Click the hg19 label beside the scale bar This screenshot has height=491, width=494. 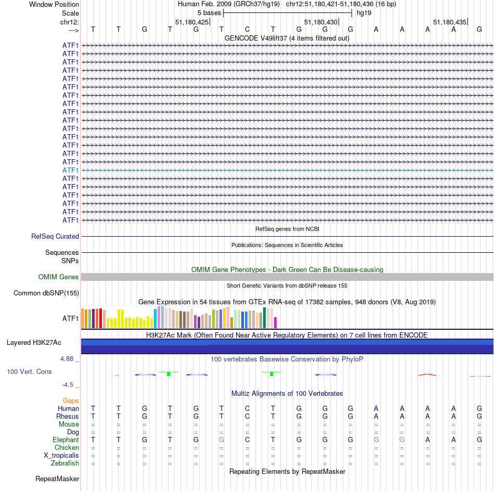pyautogui.click(x=364, y=13)
